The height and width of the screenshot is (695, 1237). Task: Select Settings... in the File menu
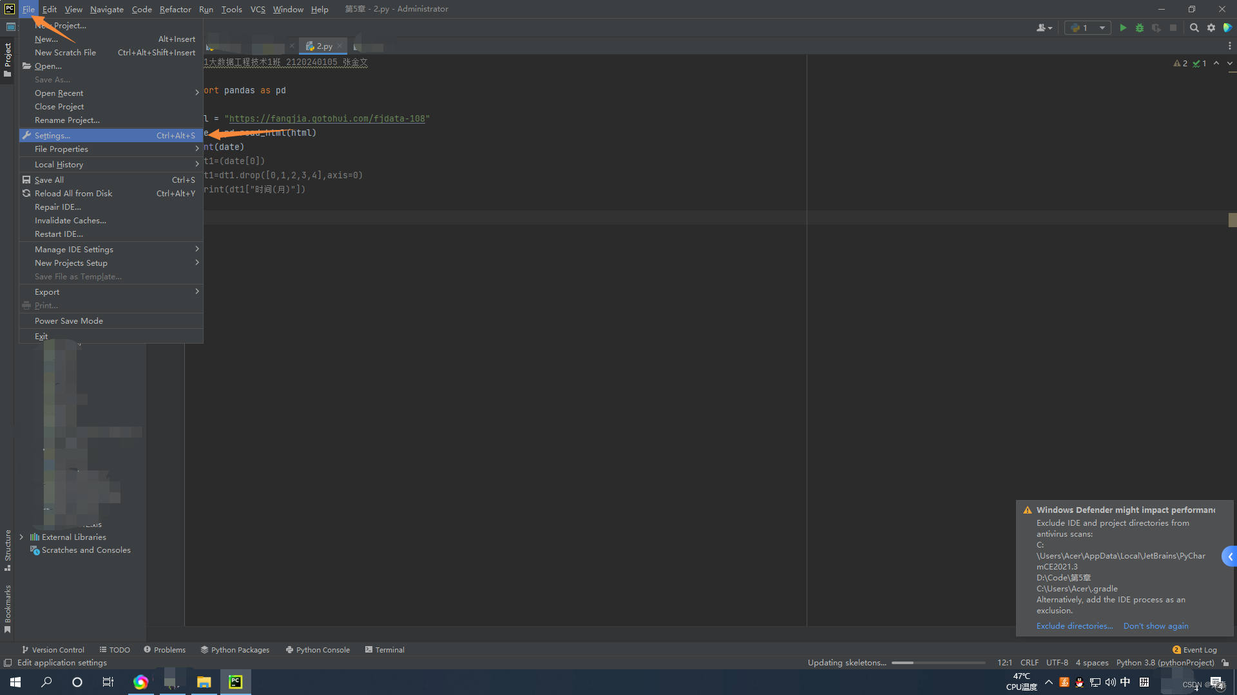(x=53, y=136)
